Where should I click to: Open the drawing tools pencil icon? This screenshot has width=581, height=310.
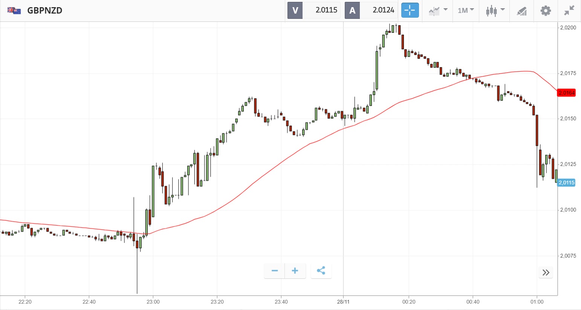click(x=522, y=11)
